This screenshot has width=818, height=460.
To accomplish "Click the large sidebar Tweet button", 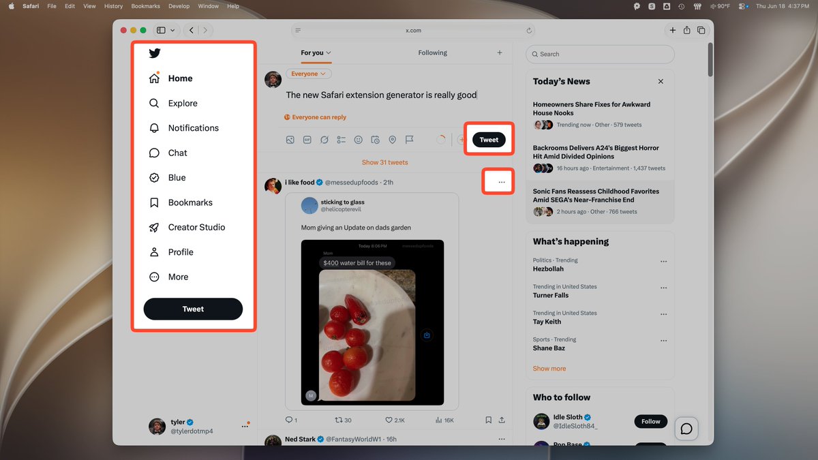I will (193, 309).
